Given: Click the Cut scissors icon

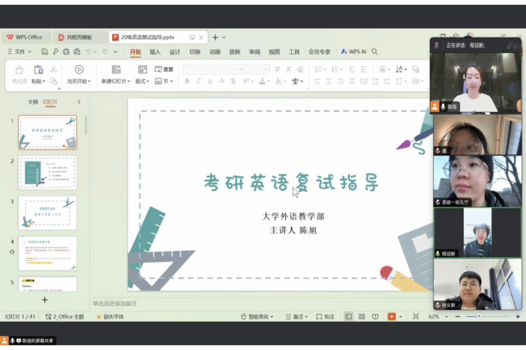Looking at the screenshot, I should pos(54,69).
